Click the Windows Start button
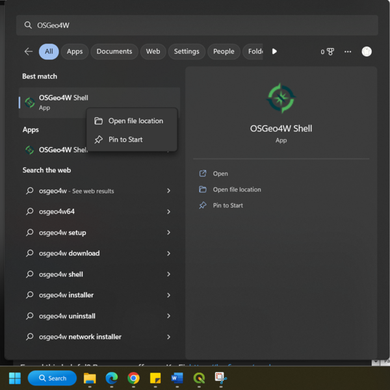Viewport: 390px width, 390px height. pos(14,378)
